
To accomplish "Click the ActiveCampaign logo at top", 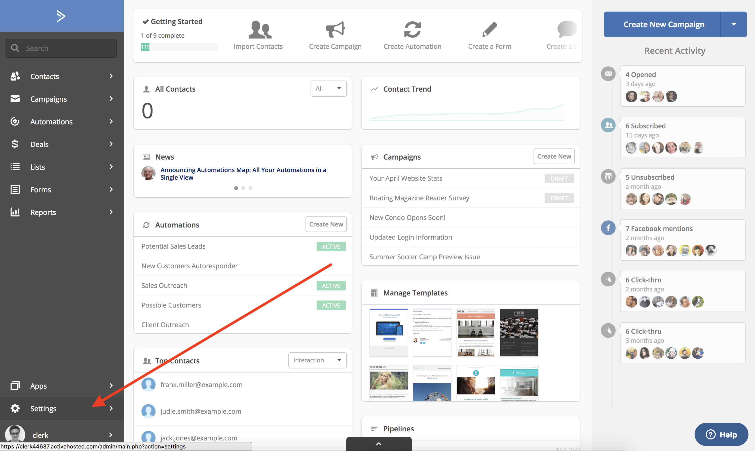I will [x=61, y=16].
